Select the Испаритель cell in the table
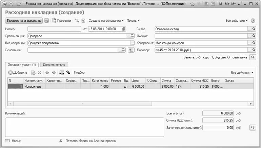Screen dimensions: 261x148 pos(34,86)
